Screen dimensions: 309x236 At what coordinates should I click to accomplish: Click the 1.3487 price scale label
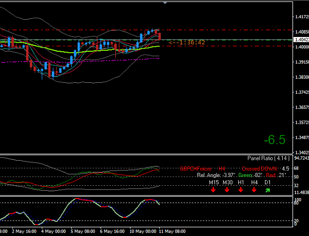tap(302, 137)
